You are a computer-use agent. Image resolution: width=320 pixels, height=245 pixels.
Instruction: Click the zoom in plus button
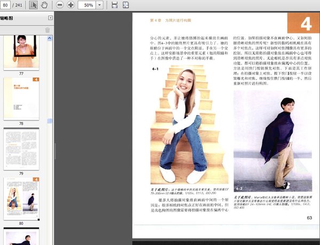point(70,5)
